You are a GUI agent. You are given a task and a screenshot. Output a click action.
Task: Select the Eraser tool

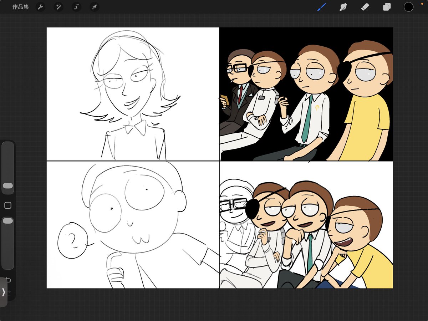(x=365, y=7)
